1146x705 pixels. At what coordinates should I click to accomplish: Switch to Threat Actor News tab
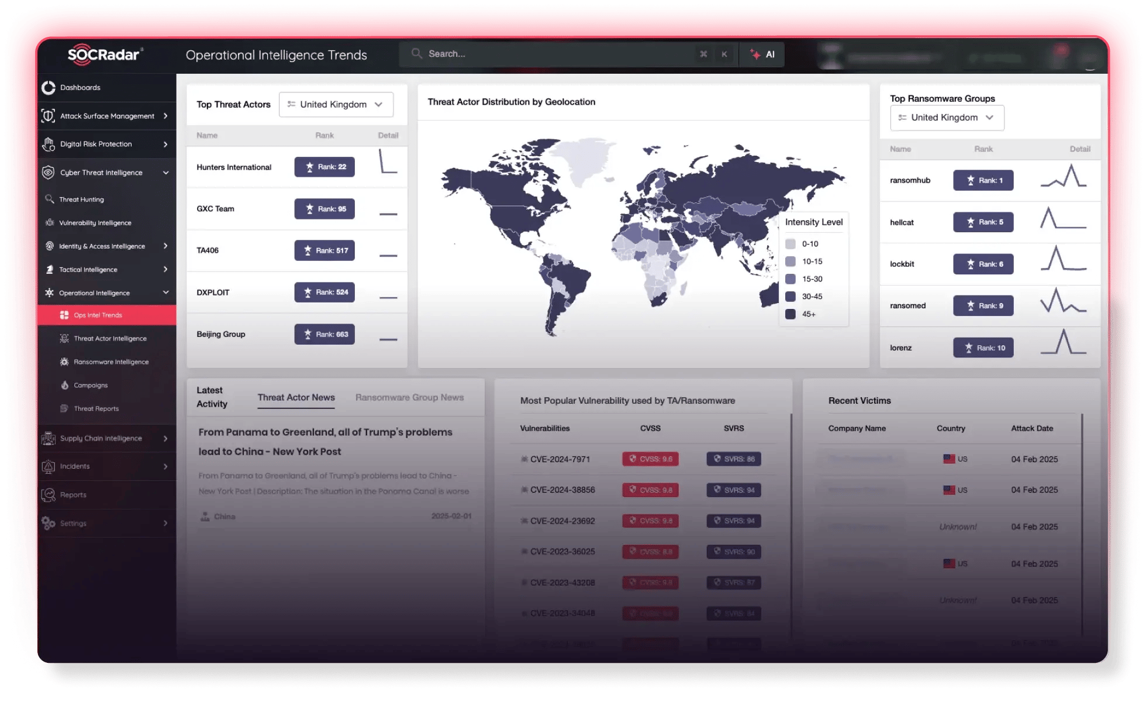[296, 397]
